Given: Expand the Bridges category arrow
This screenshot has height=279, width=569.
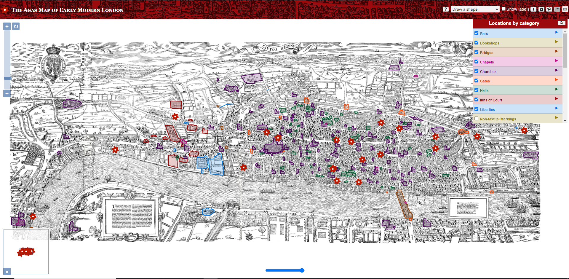Looking at the screenshot, I should pos(557,51).
